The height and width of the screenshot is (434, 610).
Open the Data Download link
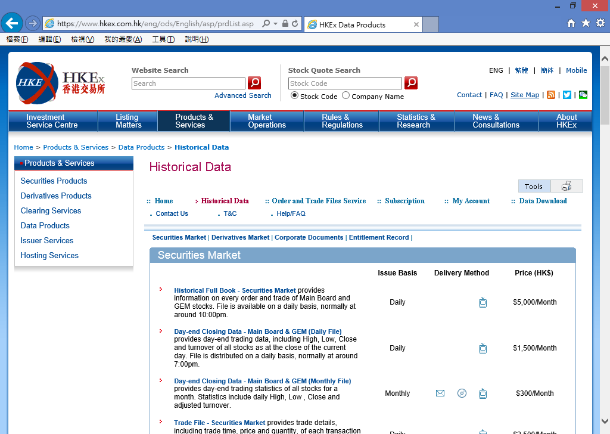coord(543,201)
